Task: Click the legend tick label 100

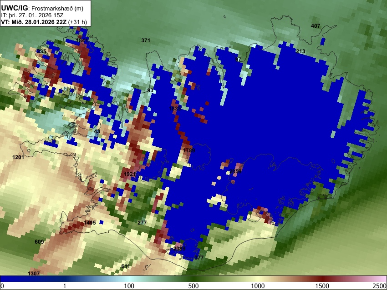Action: click(129, 286)
